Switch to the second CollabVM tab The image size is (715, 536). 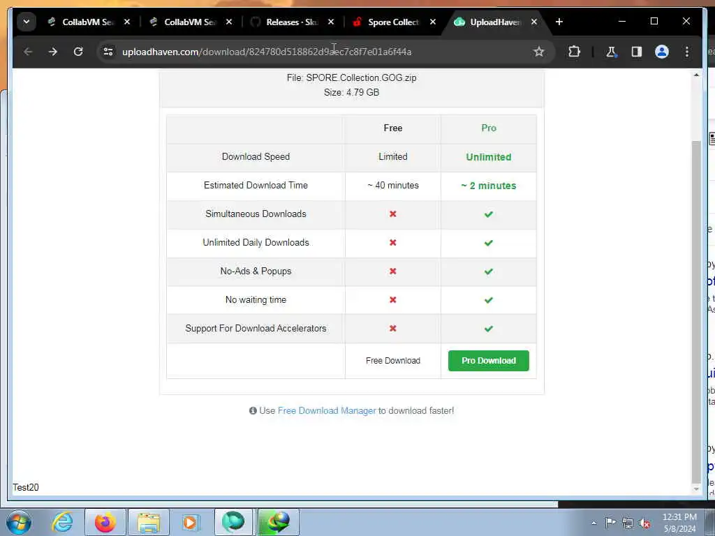point(191,22)
